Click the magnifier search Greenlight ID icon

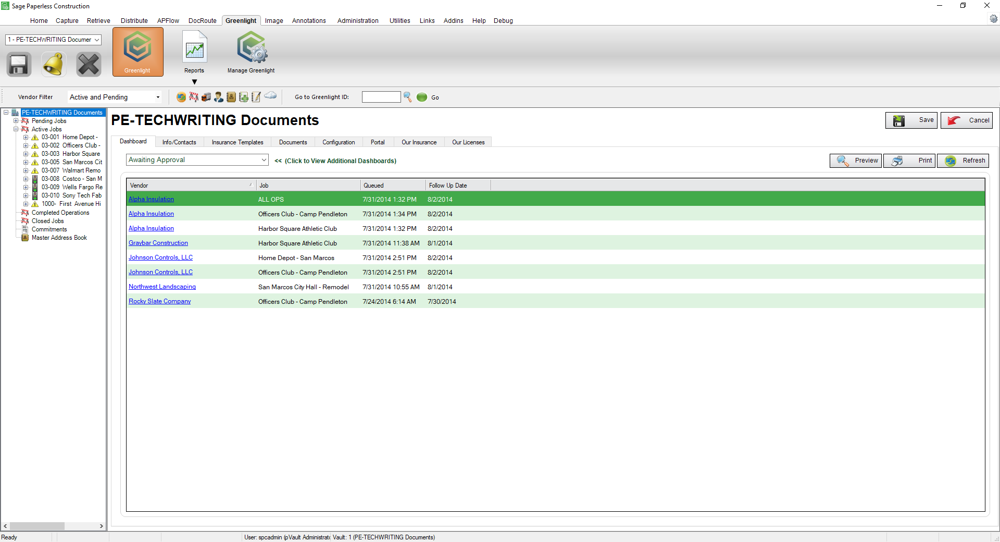(408, 97)
